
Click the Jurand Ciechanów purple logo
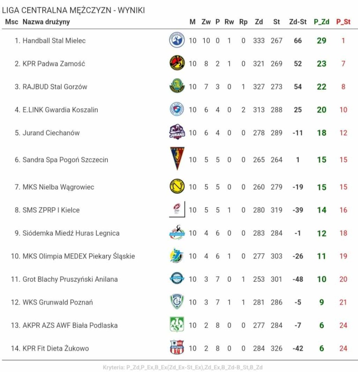click(x=177, y=132)
